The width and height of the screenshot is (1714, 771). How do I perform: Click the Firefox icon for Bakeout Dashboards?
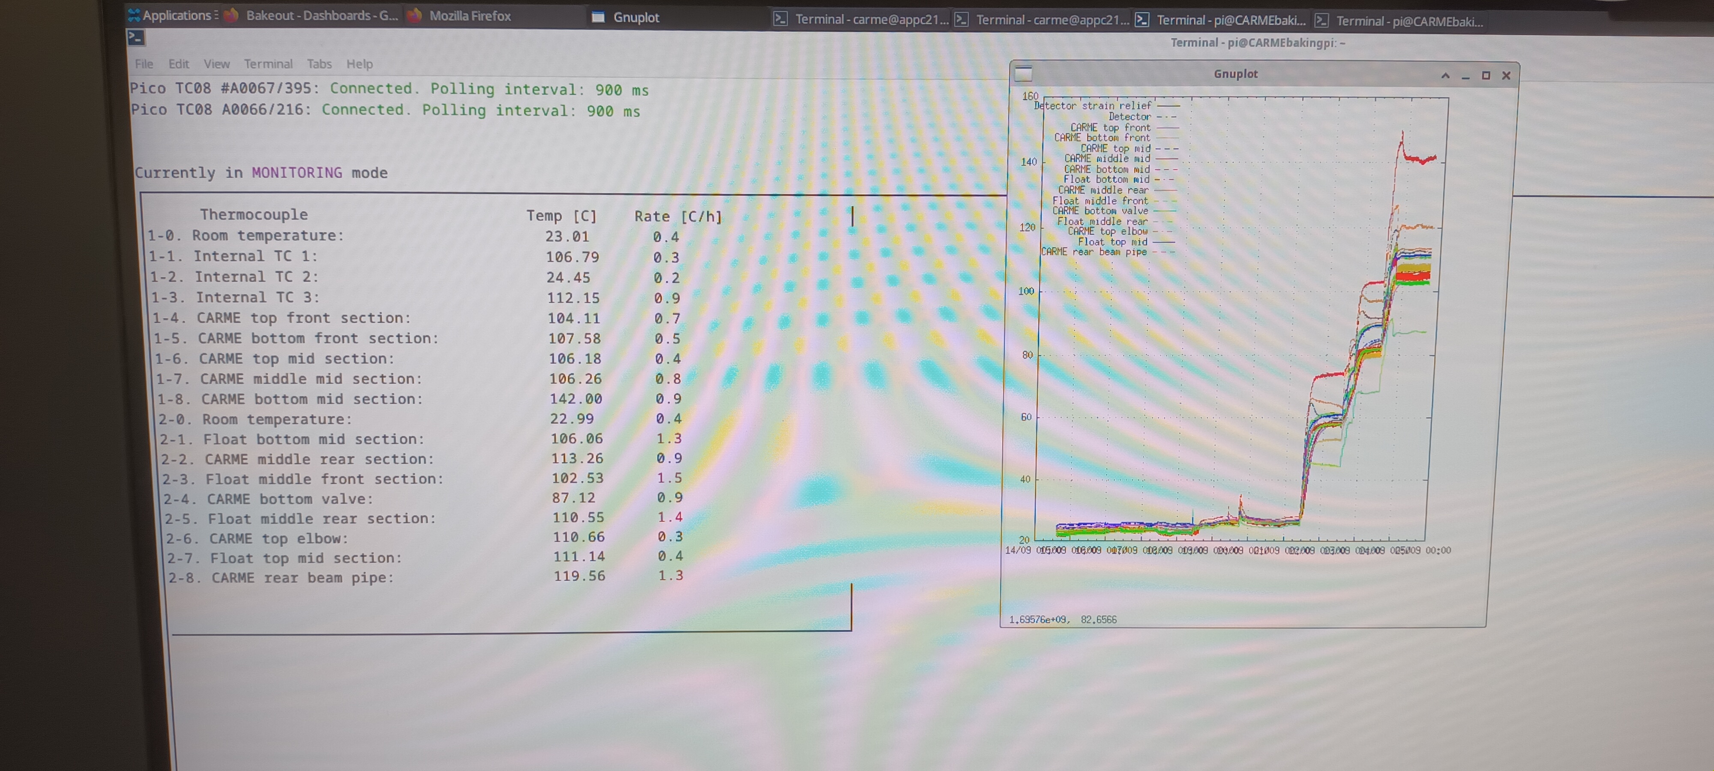[x=231, y=15]
